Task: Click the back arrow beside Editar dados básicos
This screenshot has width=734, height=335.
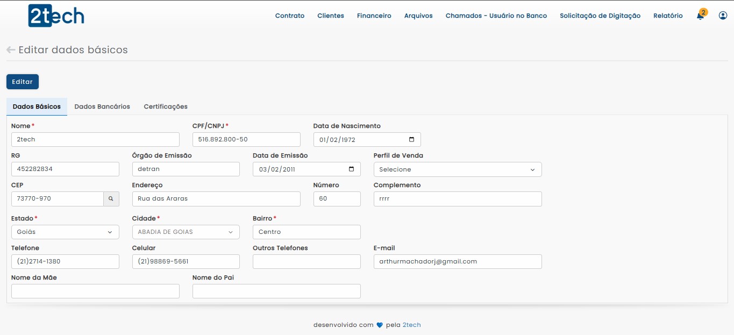Action: click(11, 50)
